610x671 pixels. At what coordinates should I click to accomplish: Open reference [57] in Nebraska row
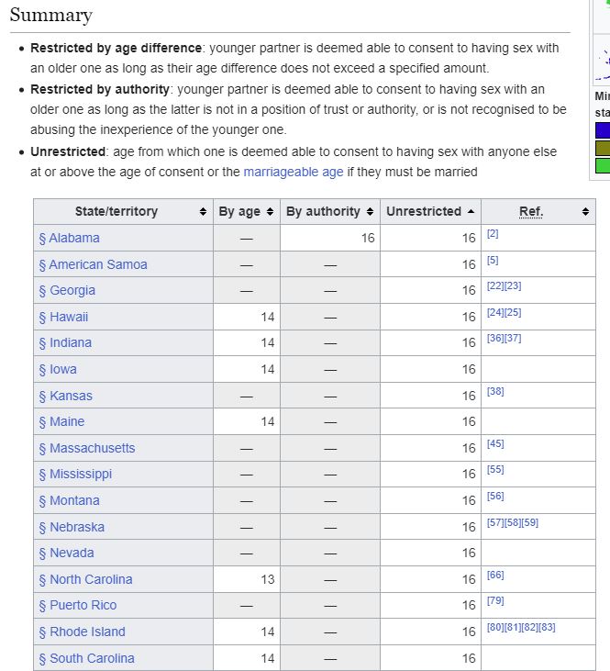click(495, 522)
